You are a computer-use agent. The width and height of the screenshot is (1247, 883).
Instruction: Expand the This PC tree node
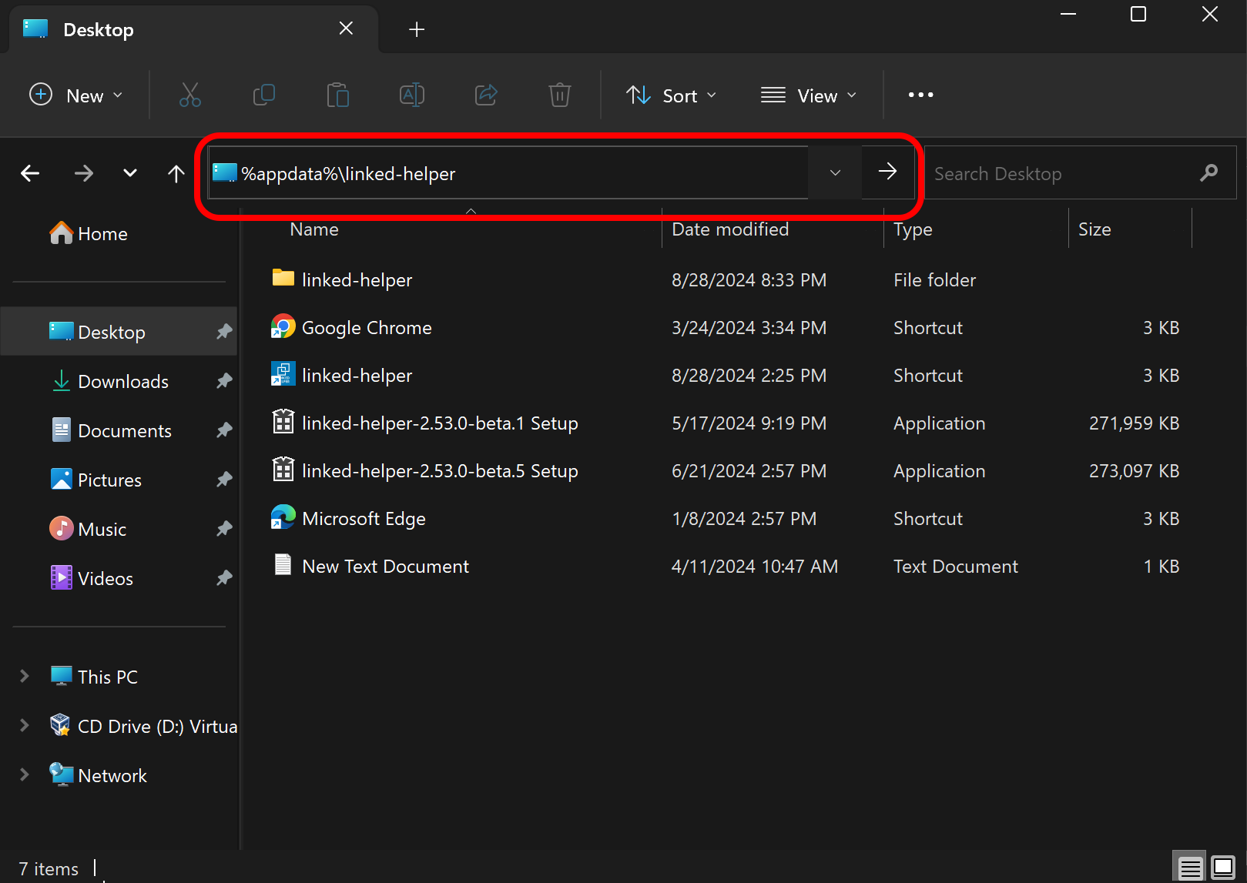(x=25, y=677)
